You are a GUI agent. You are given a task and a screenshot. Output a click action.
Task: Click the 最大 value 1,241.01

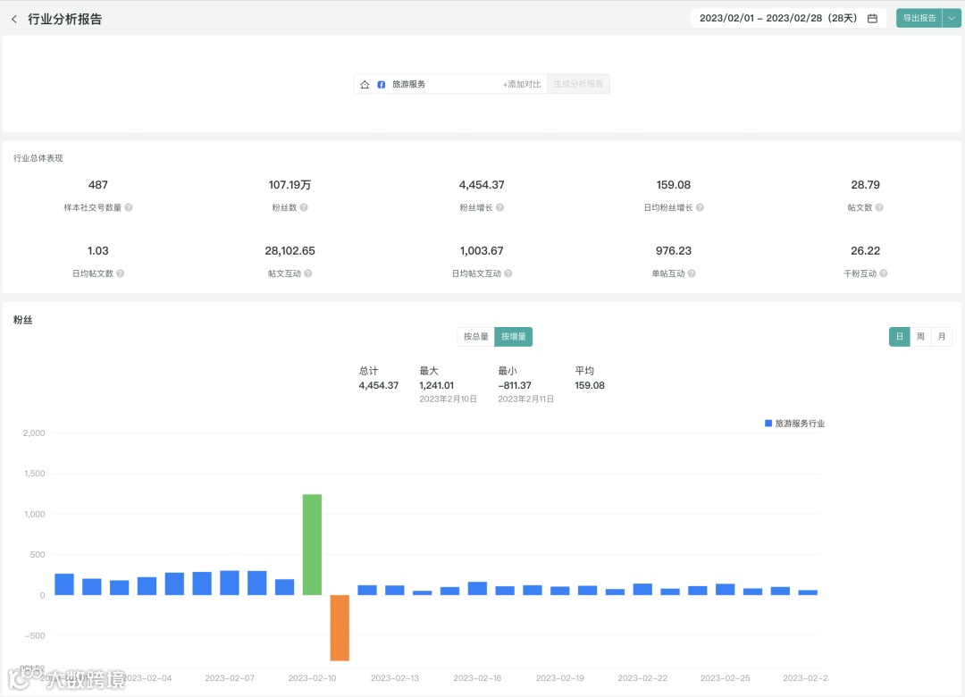[436, 385]
